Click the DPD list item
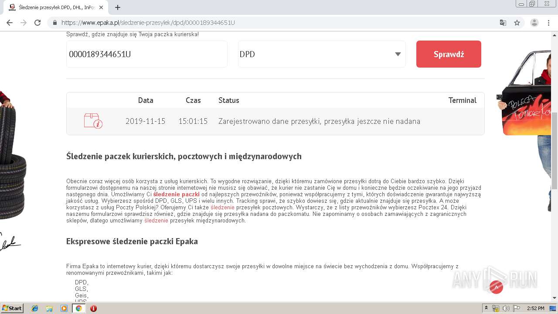The image size is (558, 314). pyautogui.click(x=82, y=282)
